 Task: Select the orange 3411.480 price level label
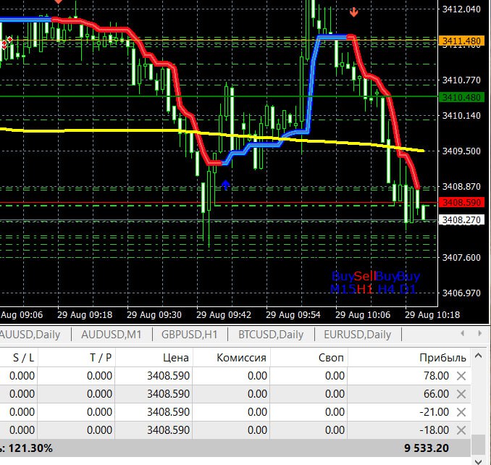click(461, 41)
